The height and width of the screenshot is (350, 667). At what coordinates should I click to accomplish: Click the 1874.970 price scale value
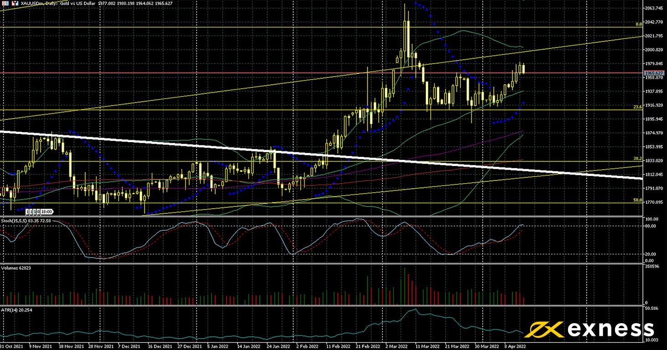coord(653,133)
